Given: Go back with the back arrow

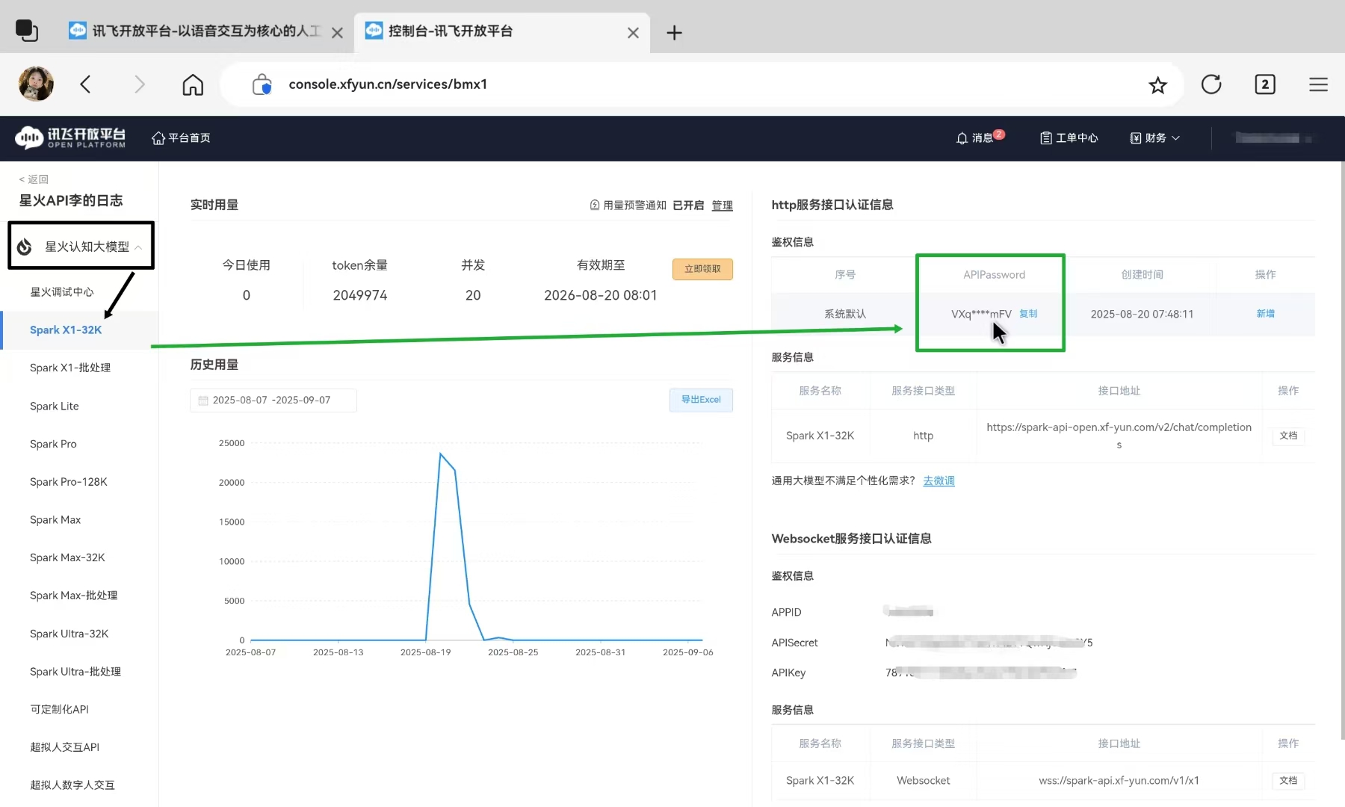Looking at the screenshot, I should tap(86, 84).
